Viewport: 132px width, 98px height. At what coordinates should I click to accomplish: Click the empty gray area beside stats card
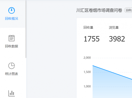point(51,53)
